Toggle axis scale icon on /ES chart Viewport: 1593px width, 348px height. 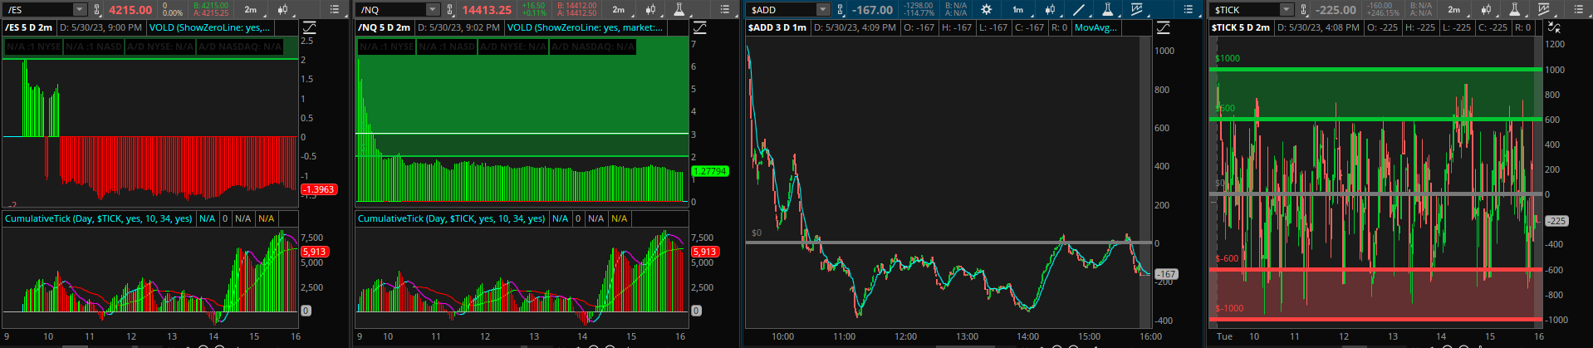(309, 27)
